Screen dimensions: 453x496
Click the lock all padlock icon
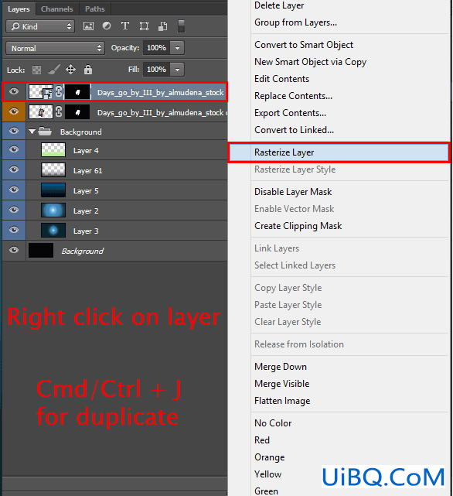tap(88, 70)
